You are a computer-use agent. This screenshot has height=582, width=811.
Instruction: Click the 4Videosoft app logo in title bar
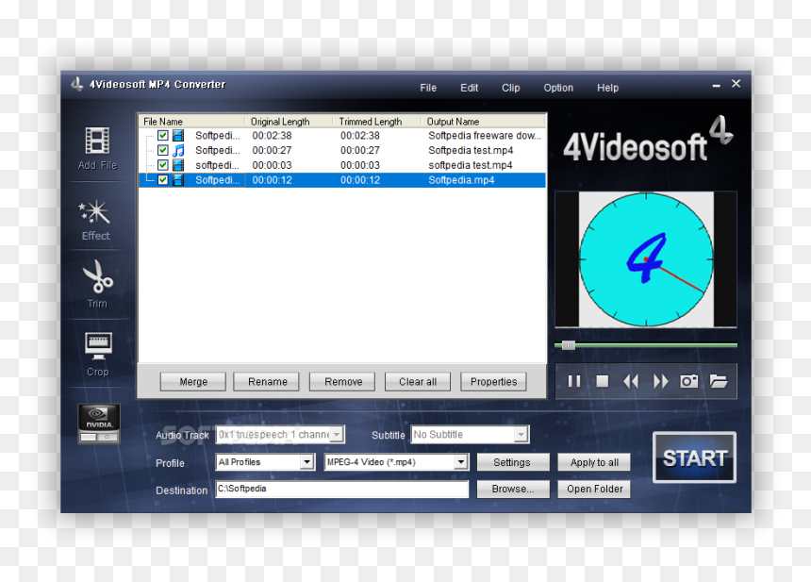pyautogui.click(x=77, y=84)
